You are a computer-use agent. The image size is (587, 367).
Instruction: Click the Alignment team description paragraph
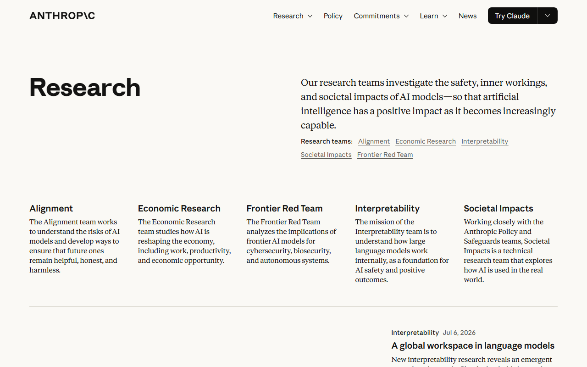(x=75, y=246)
